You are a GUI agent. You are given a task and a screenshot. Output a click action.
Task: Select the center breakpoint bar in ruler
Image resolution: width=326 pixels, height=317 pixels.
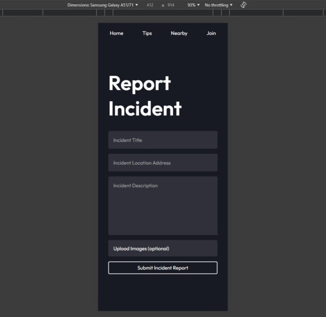163,13
